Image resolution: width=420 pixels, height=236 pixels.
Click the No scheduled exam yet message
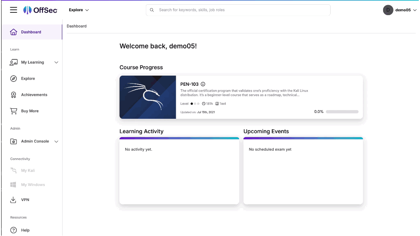click(x=270, y=149)
